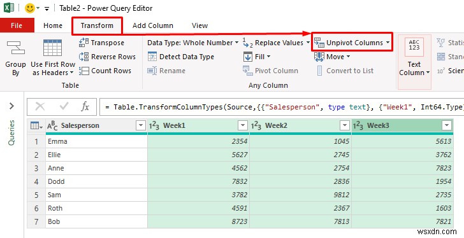
Task: Click the smiley feedback icon in title bar
Action: (30, 8)
